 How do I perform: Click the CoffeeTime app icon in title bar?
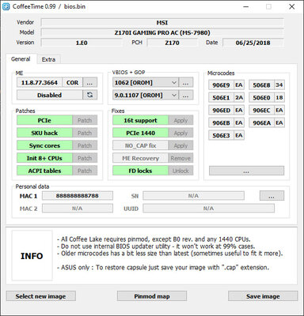tap(6, 6)
